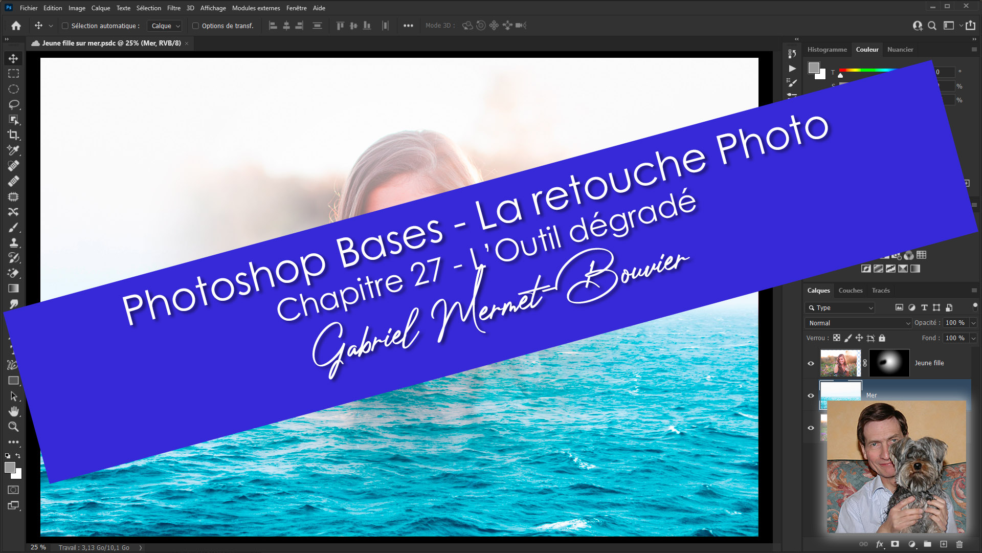
Task: Switch to the Histogramme tab
Action: point(827,50)
